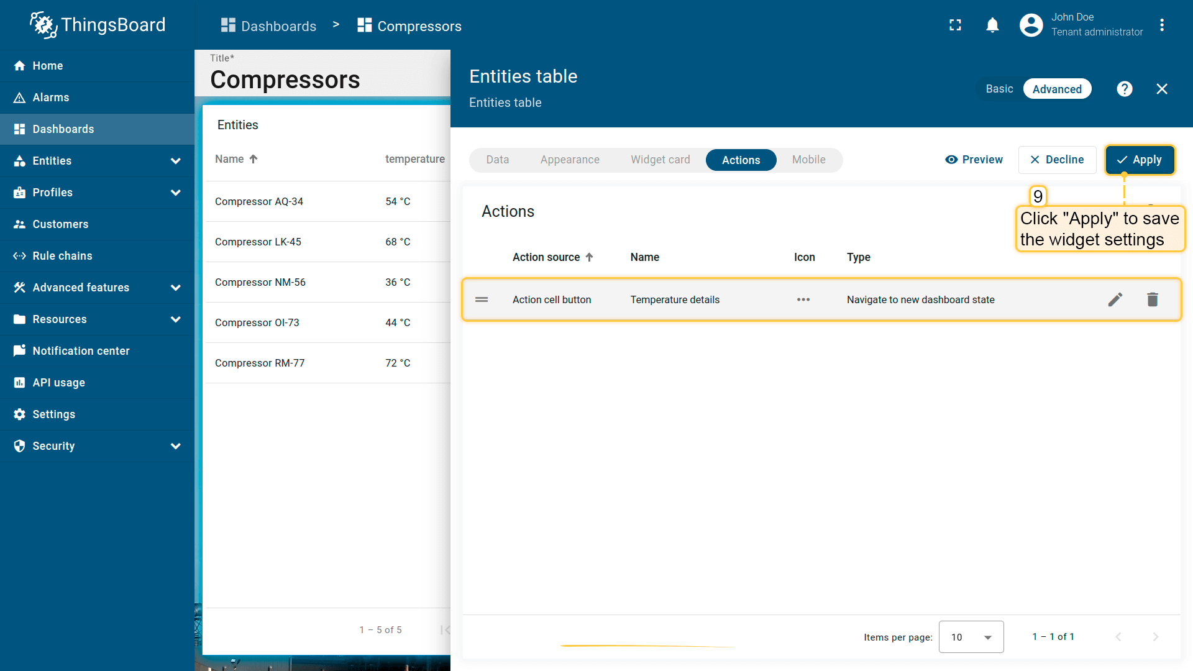Open the user menu (three dots)

(1161, 25)
